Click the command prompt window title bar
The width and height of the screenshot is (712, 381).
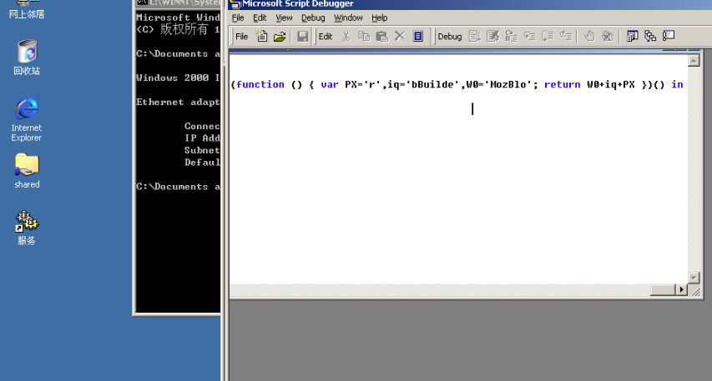[179, 3]
